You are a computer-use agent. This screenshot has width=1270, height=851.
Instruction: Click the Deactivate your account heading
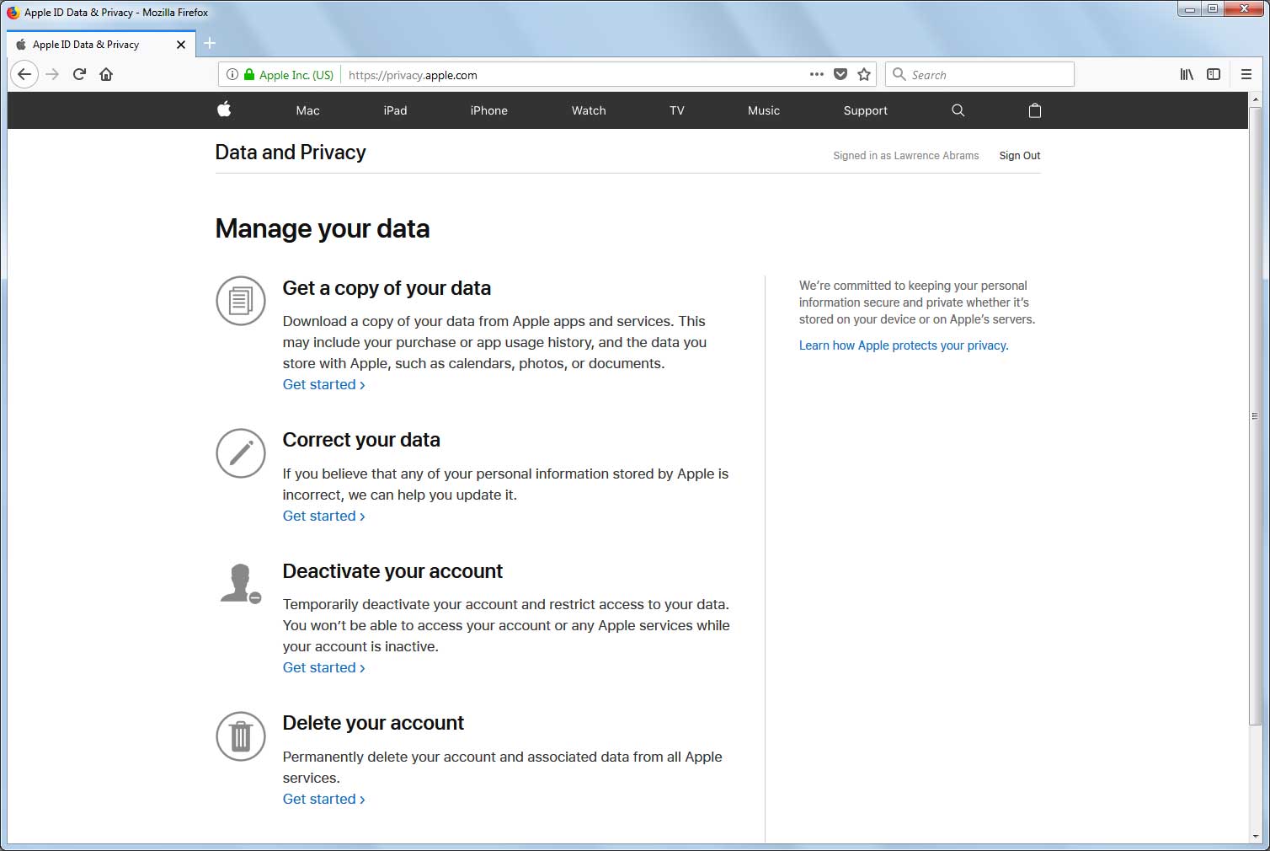coord(392,571)
